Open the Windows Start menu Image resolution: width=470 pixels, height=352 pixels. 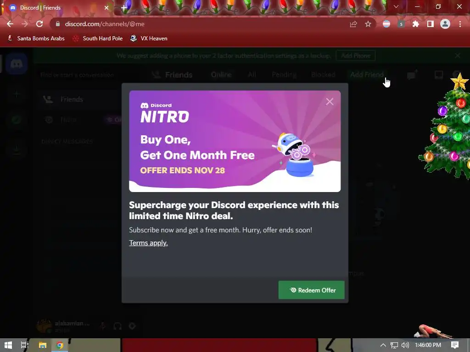(x=8, y=345)
